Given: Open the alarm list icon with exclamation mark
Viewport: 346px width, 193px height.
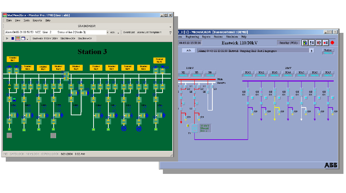Looking at the screenshot, I should pyautogui.click(x=312, y=43).
